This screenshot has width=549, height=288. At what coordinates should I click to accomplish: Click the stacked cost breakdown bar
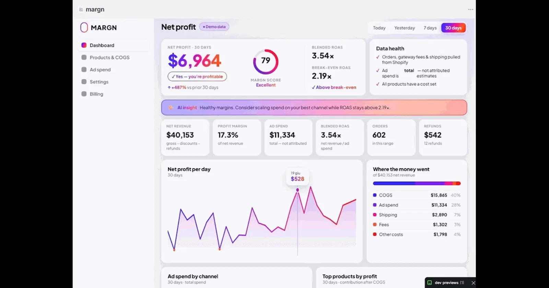(417, 183)
